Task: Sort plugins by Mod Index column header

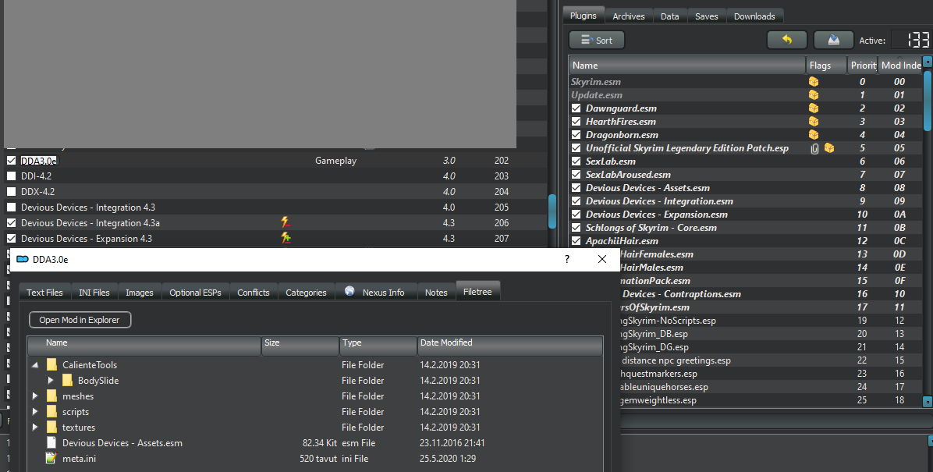Action: (900, 66)
